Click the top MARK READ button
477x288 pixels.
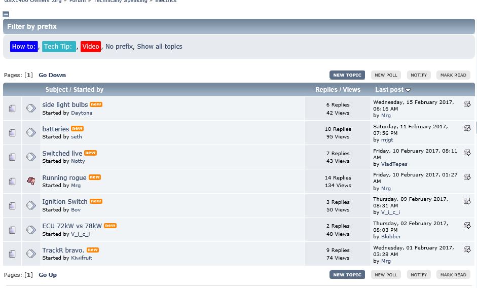[453, 75]
